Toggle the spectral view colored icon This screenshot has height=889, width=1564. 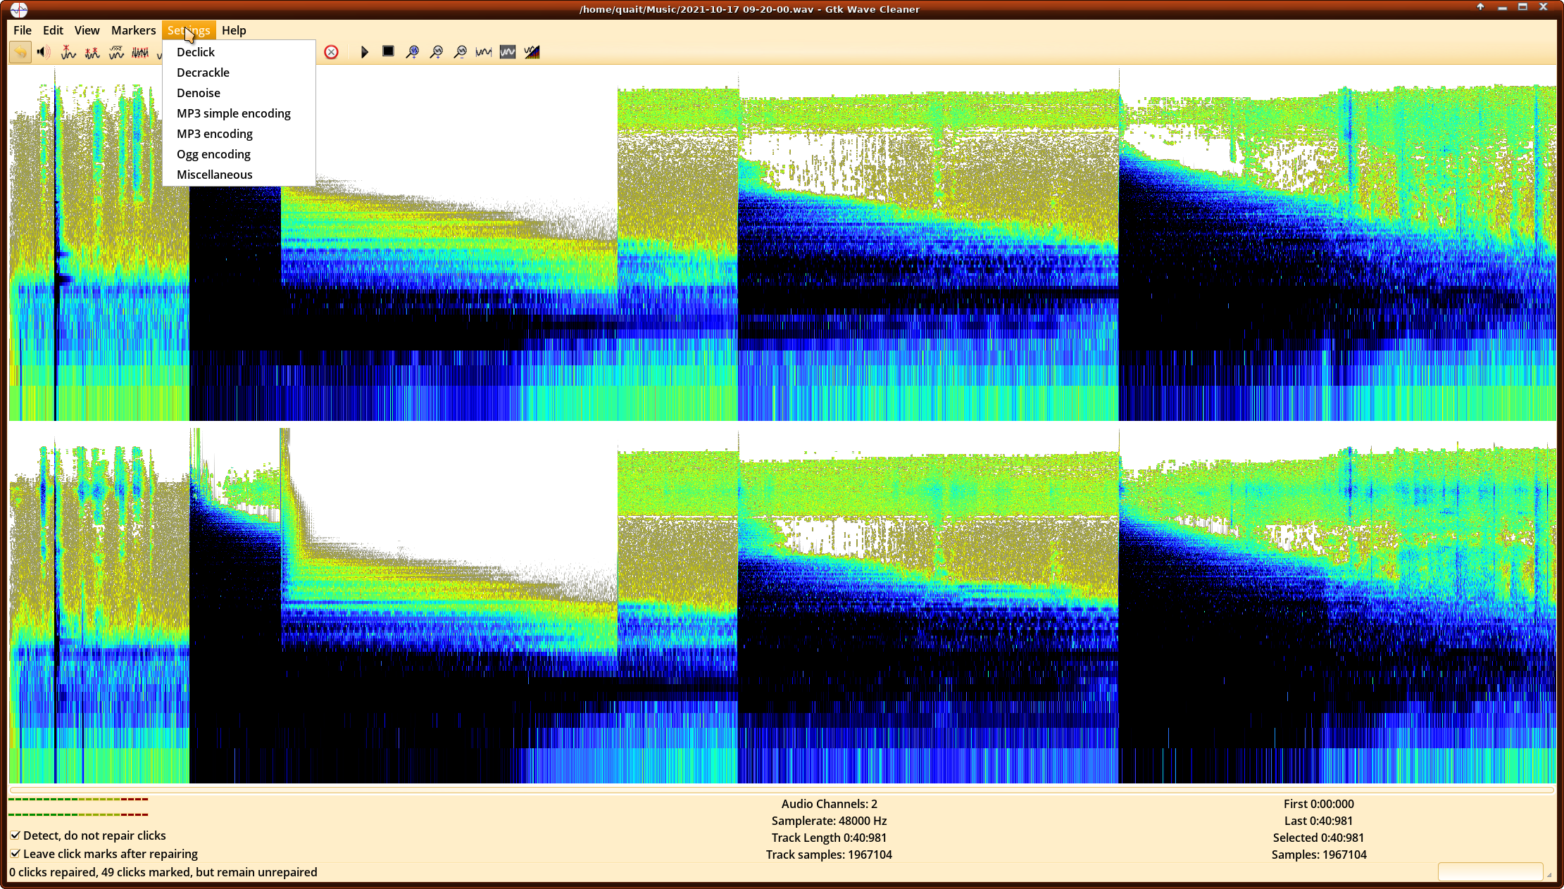532,52
